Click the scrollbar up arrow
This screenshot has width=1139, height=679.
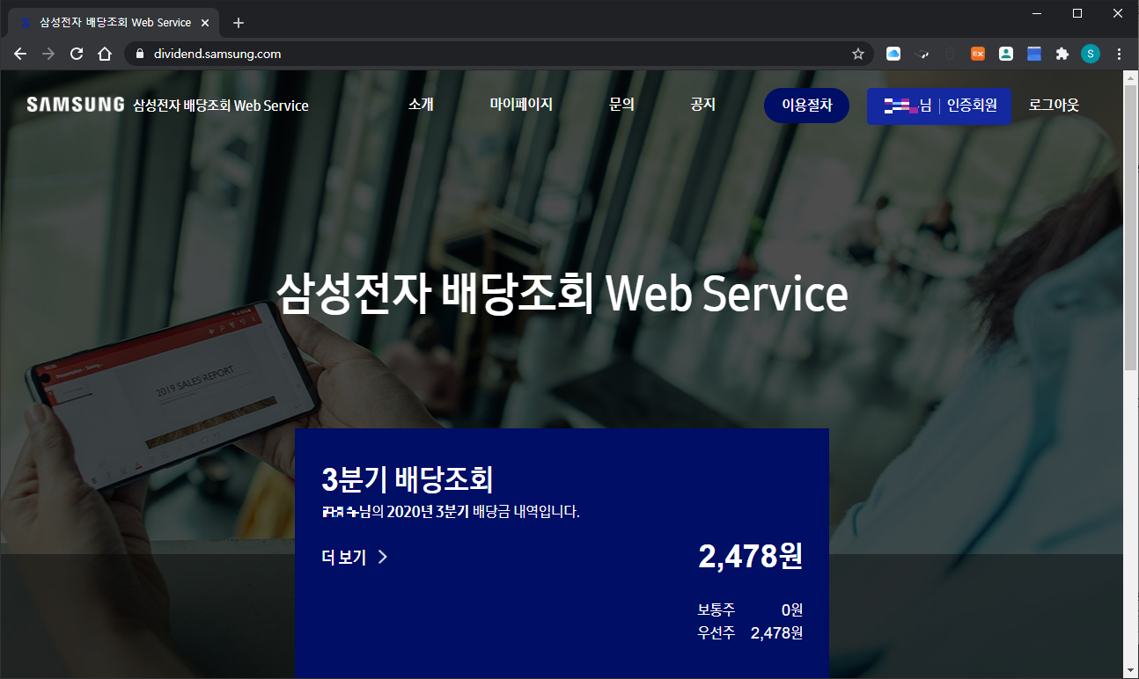pyautogui.click(x=1131, y=77)
